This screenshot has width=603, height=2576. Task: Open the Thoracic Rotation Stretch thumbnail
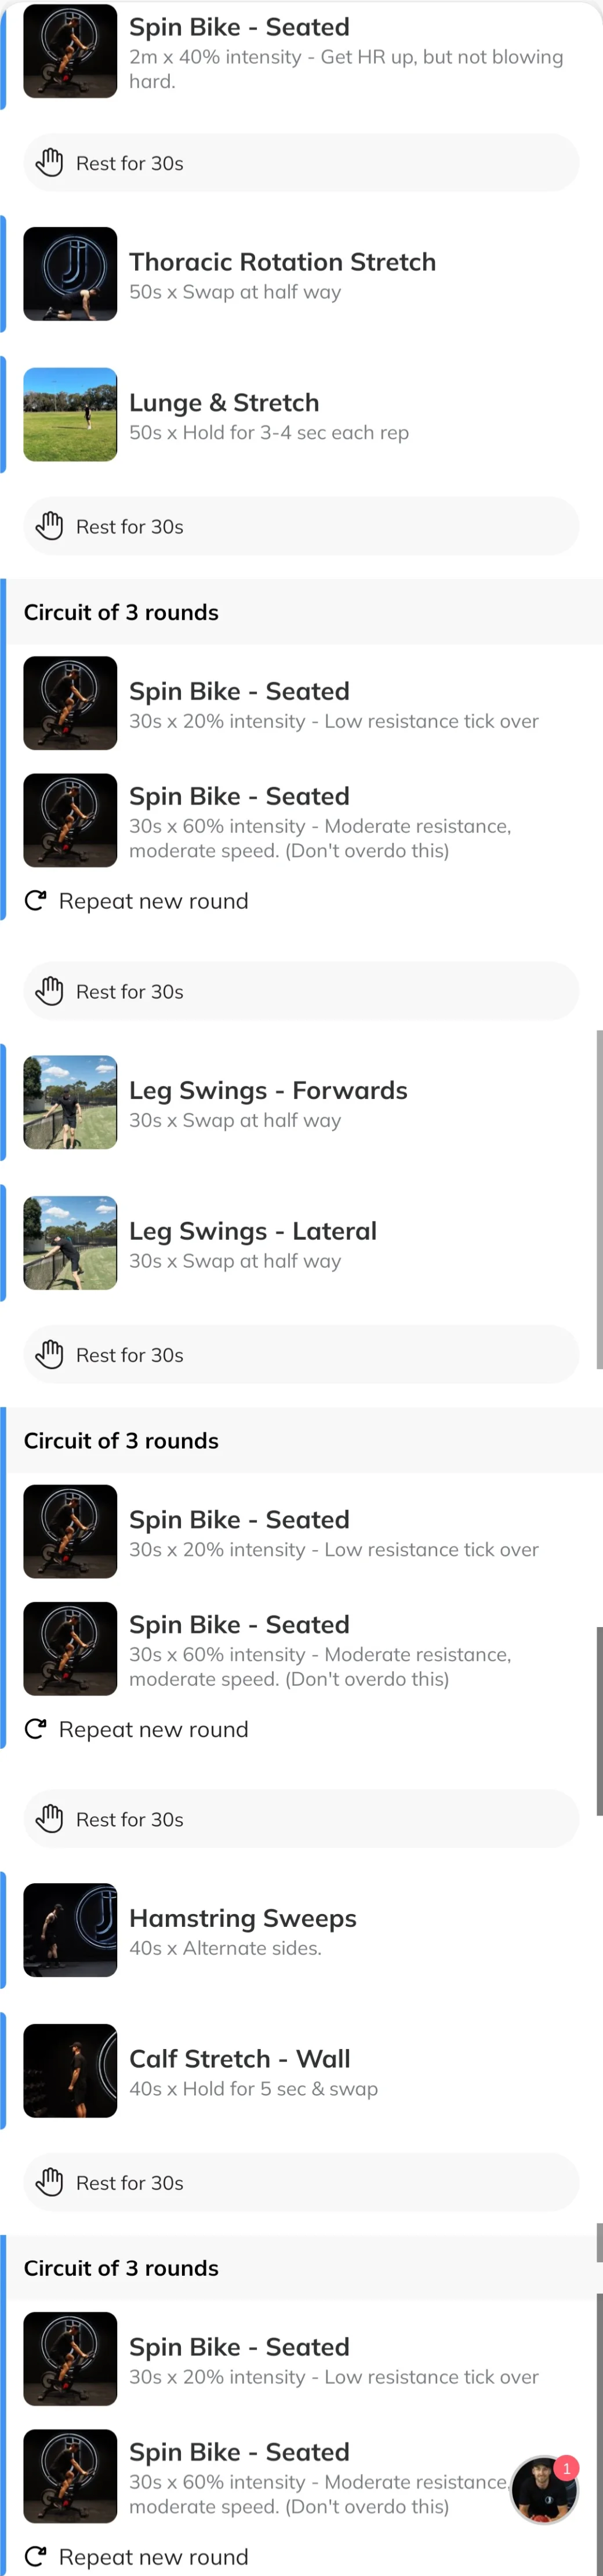tap(70, 274)
